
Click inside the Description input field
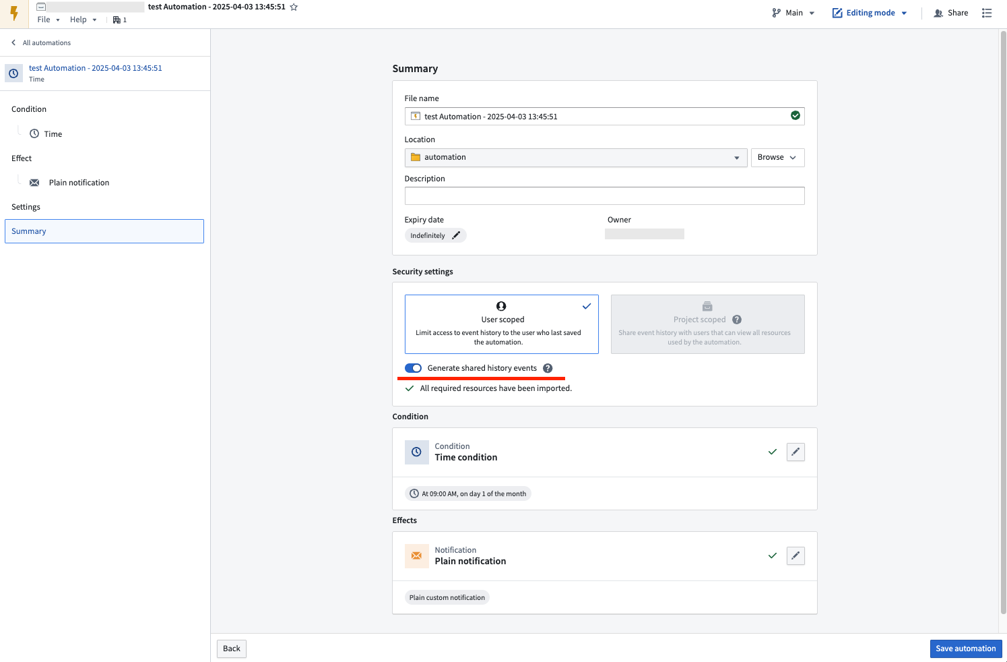pyautogui.click(x=604, y=195)
